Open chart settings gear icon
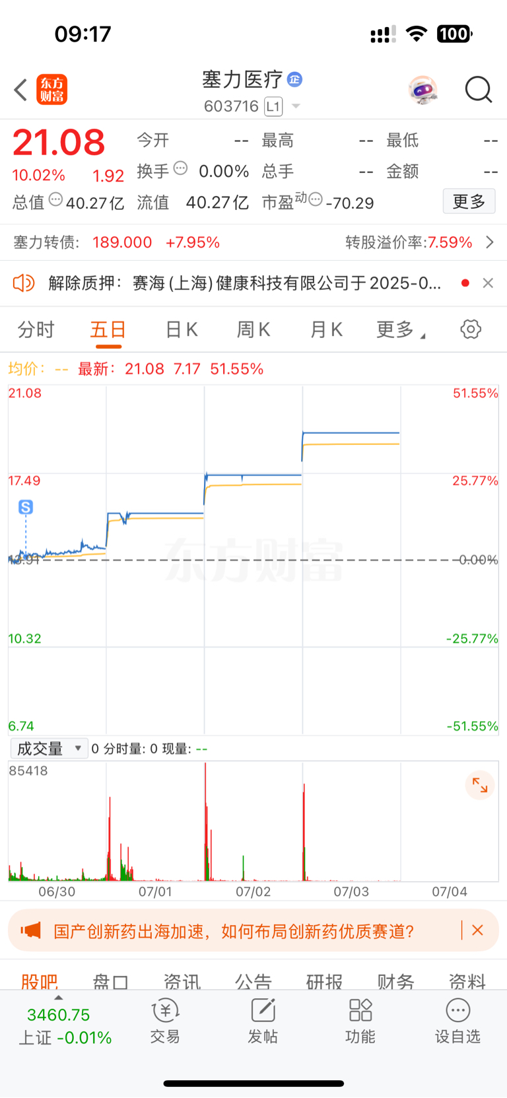The image size is (507, 1098). pyautogui.click(x=471, y=329)
